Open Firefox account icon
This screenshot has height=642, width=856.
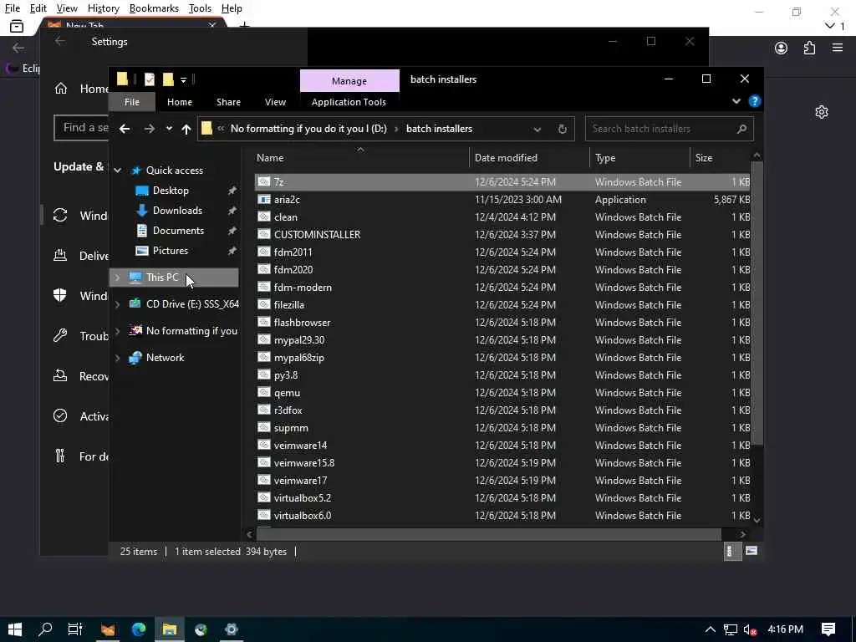coord(782,48)
